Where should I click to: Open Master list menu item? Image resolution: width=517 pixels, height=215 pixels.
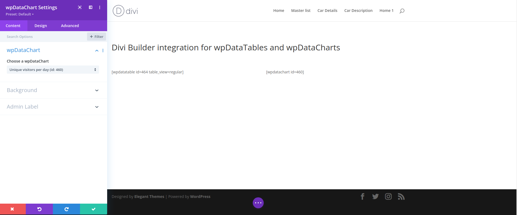coord(301,11)
